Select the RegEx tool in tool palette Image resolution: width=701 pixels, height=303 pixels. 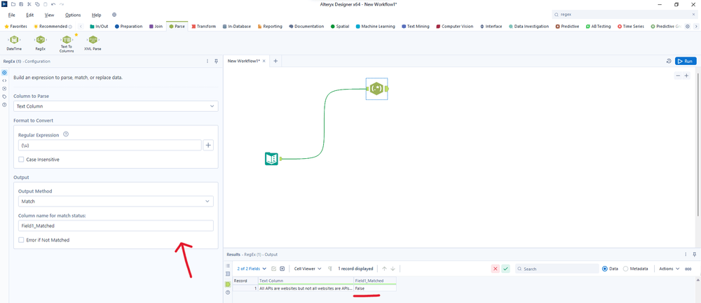point(40,43)
